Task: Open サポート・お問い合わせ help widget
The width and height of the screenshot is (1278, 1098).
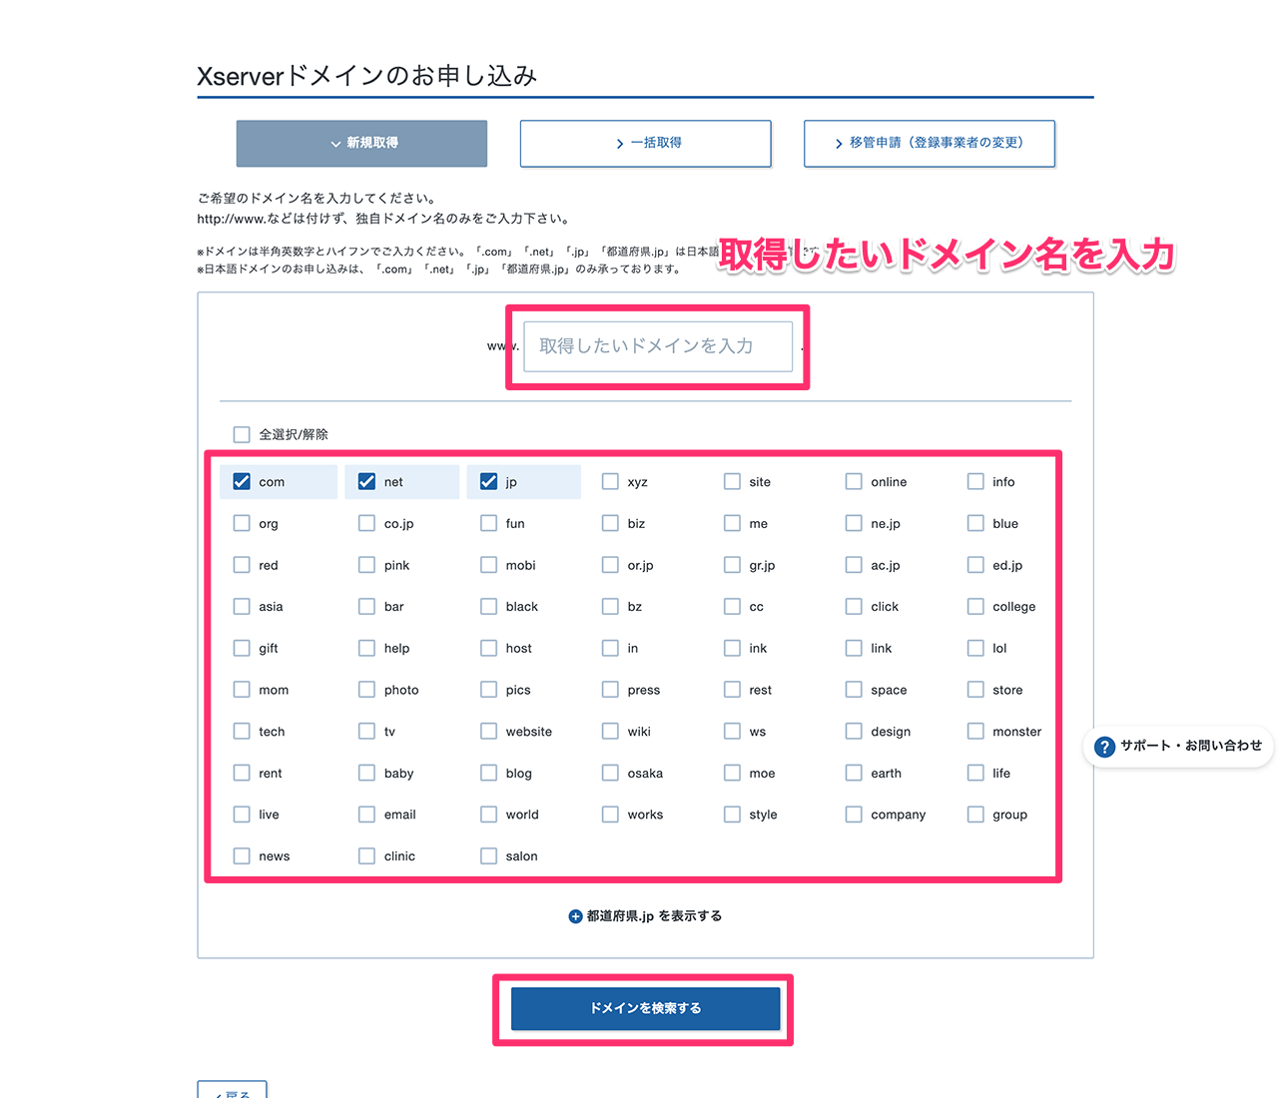Action: pyautogui.click(x=1179, y=746)
